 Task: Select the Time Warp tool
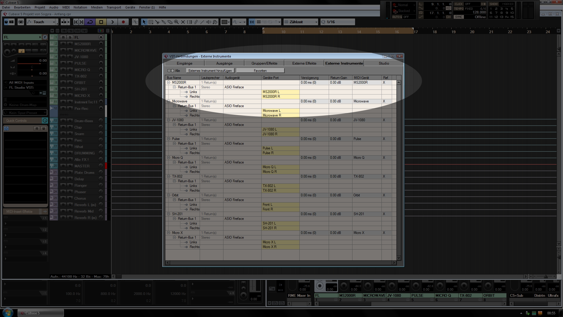tap(189, 22)
